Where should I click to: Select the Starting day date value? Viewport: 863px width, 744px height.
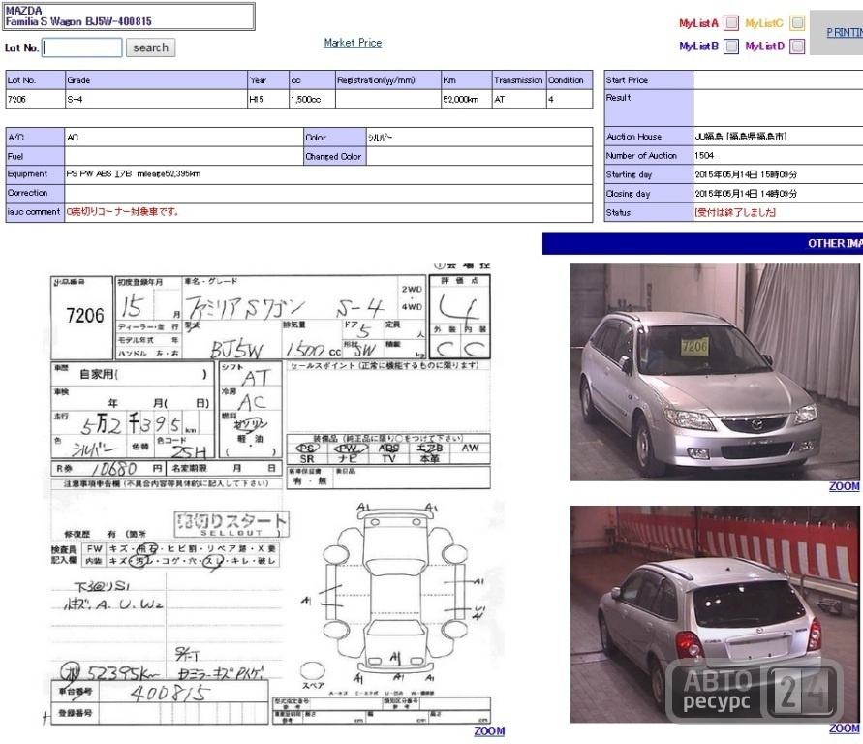point(746,174)
